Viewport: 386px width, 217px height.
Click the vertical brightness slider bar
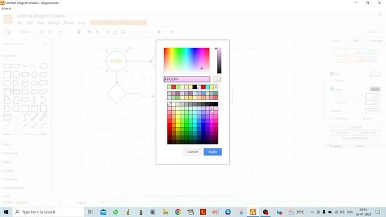[219, 60]
